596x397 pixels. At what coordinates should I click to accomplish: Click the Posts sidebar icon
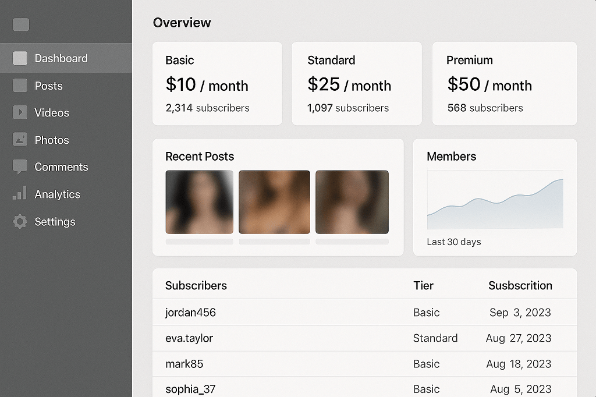[x=20, y=86]
